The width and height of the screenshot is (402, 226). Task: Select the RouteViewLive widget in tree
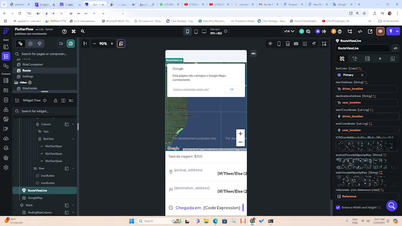click(45, 190)
